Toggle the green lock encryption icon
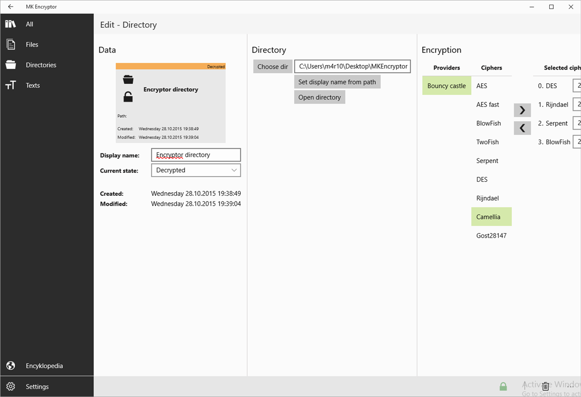The height and width of the screenshot is (397, 581). pos(503,386)
